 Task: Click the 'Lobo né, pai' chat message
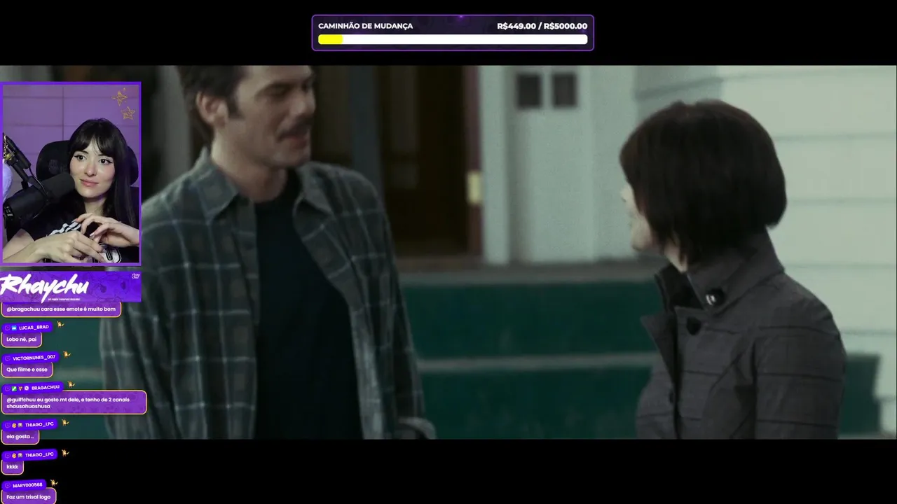pyautogui.click(x=22, y=339)
